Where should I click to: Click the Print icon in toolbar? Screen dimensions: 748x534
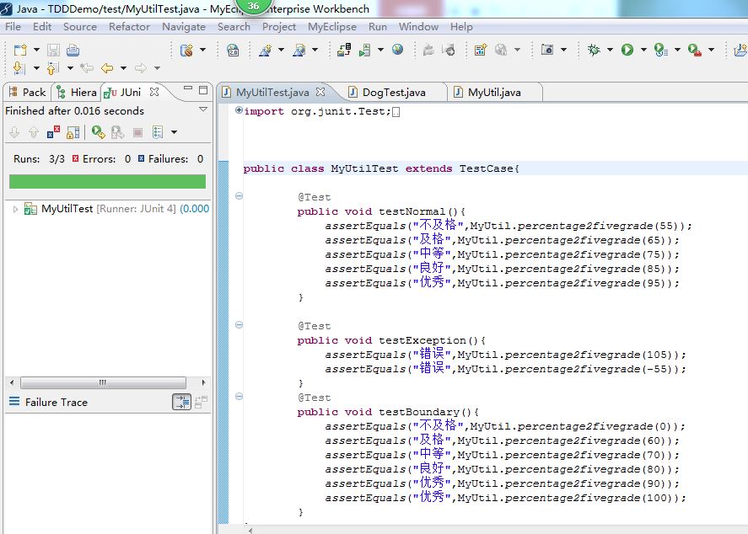pyautogui.click(x=73, y=50)
